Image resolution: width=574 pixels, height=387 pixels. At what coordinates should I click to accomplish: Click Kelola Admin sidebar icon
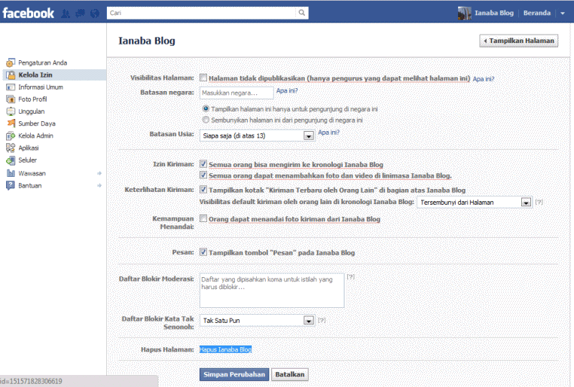(x=11, y=136)
